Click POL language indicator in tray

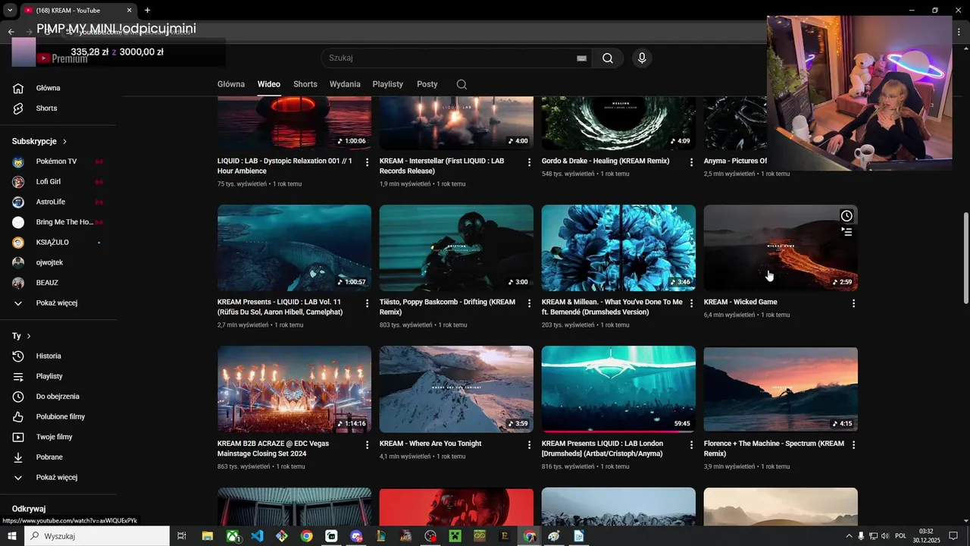(901, 536)
